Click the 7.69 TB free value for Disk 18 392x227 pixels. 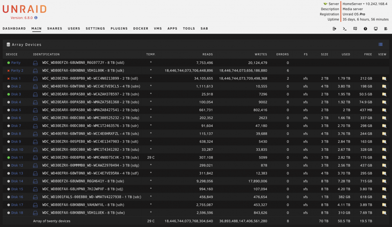366,213
